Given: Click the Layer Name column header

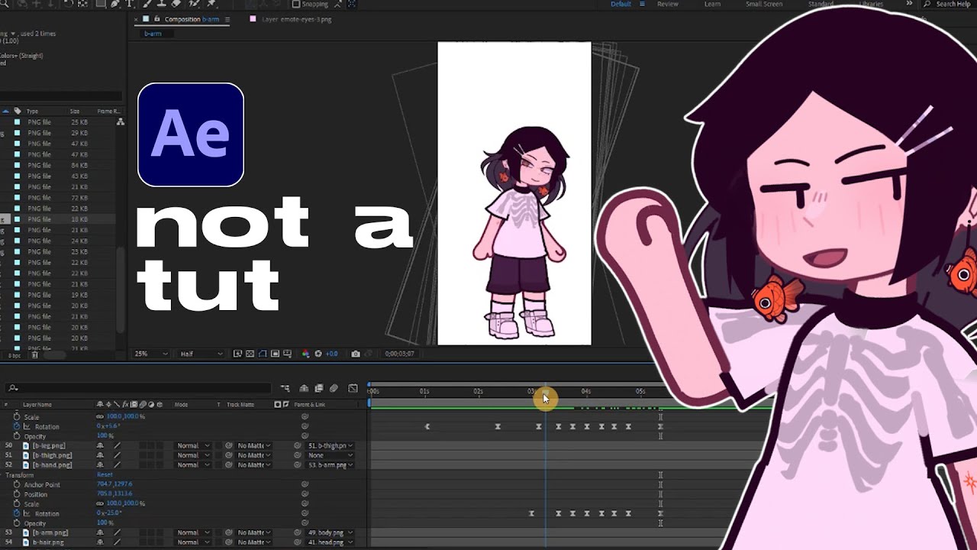Looking at the screenshot, I should click(x=37, y=404).
